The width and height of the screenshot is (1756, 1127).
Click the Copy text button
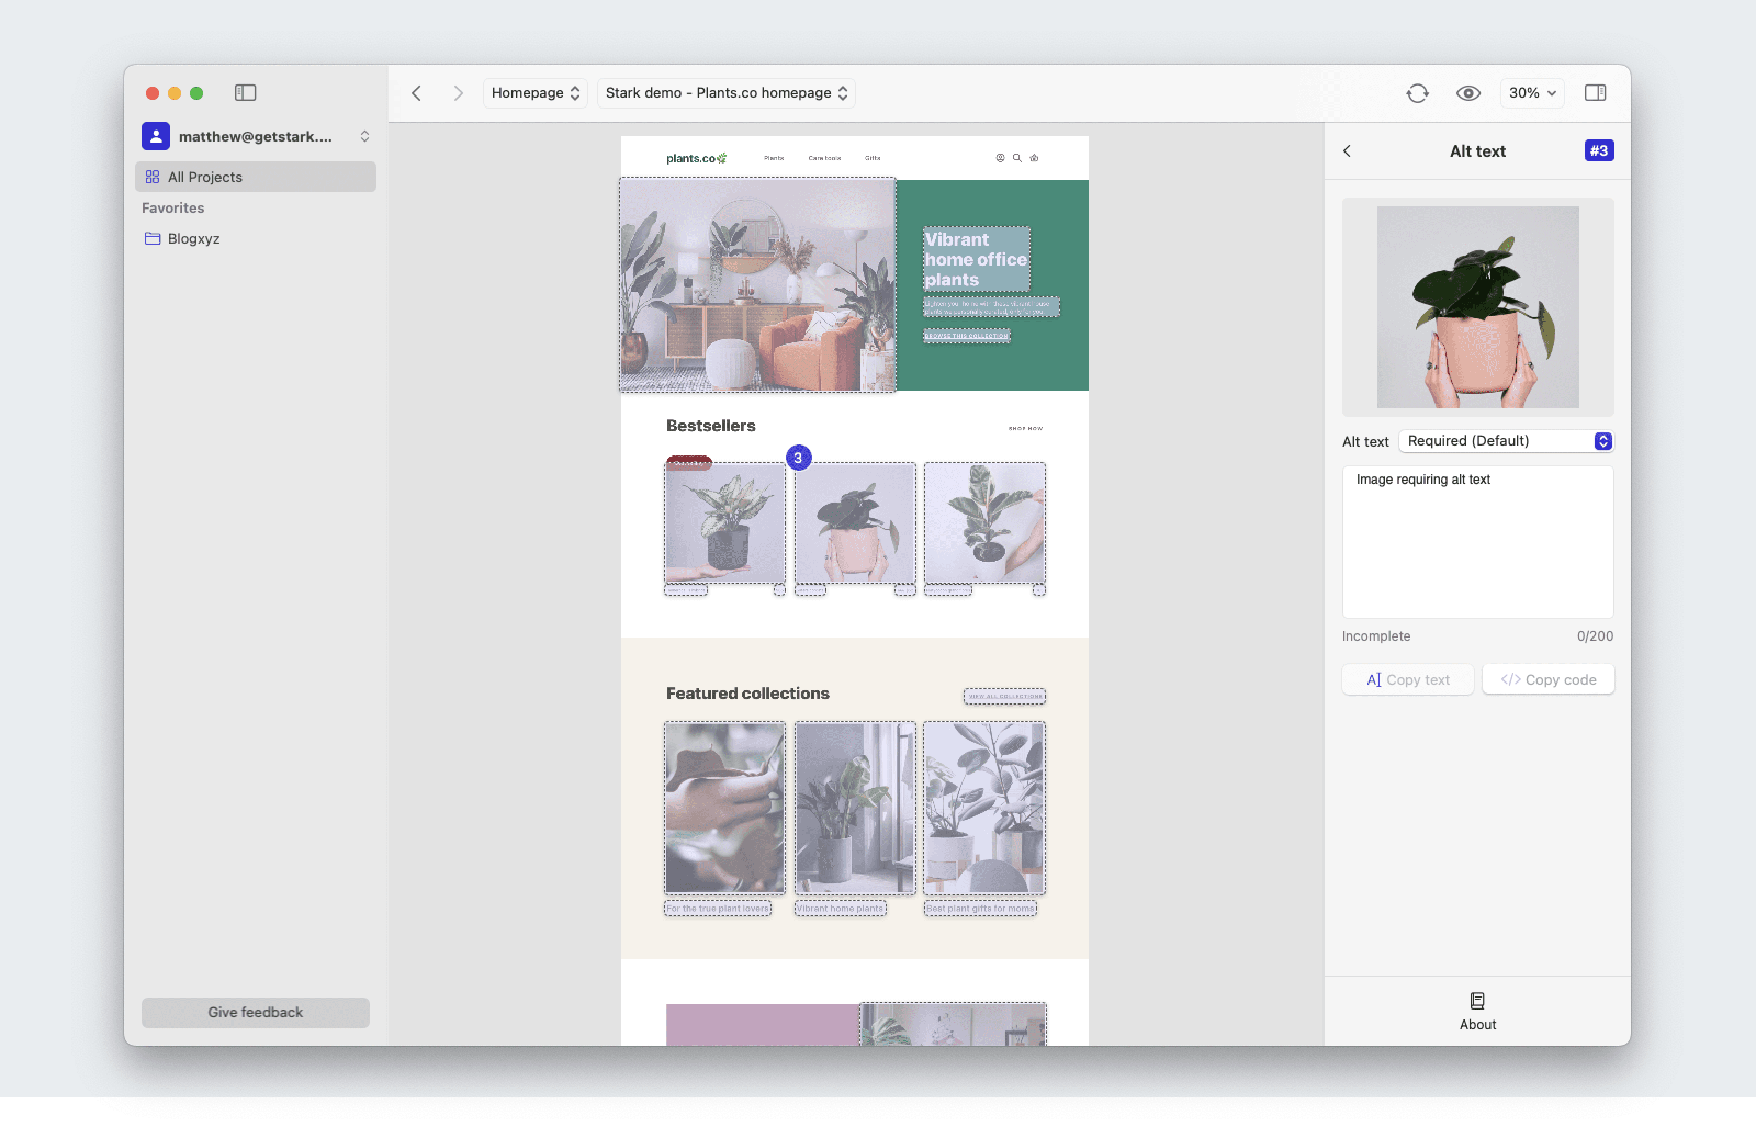[x=1408, y=680]
